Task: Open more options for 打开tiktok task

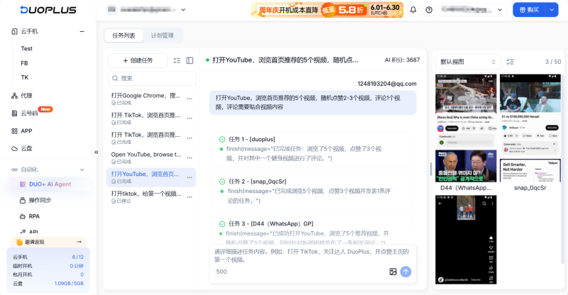Action: pos(190,197)
